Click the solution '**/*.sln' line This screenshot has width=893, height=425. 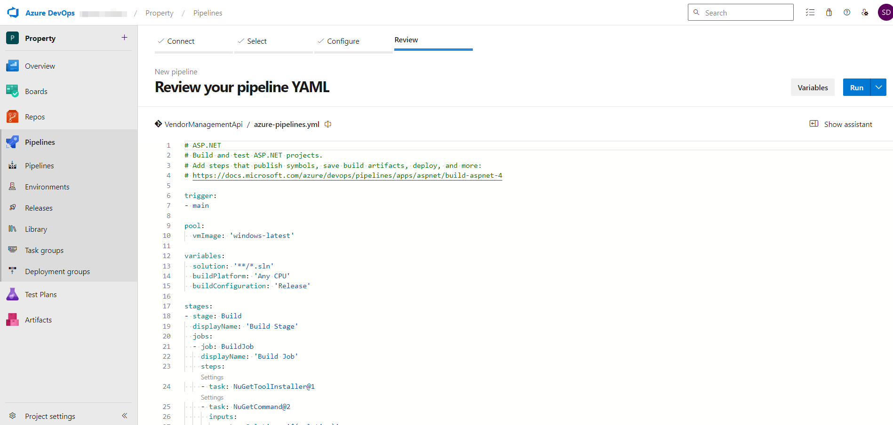point(233,266)
